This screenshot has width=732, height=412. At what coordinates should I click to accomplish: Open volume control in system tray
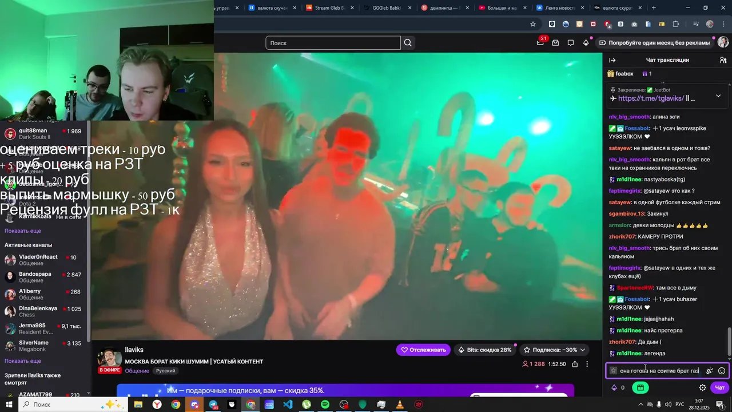[x=667, y=405]
